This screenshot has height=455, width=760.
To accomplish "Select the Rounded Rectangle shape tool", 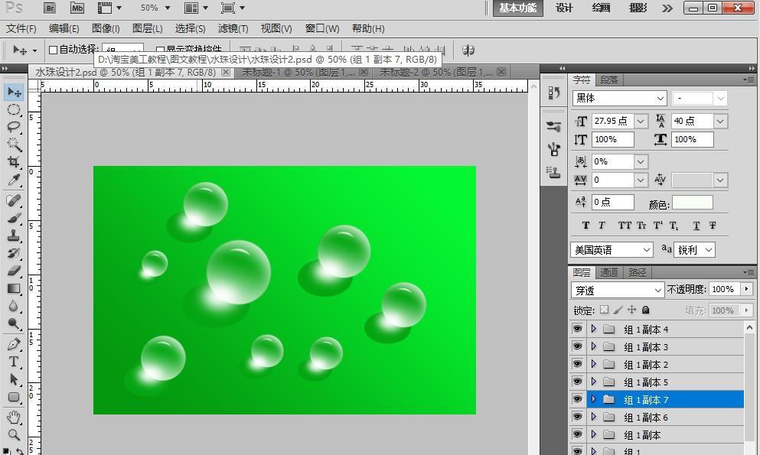I will click(14, 397).
